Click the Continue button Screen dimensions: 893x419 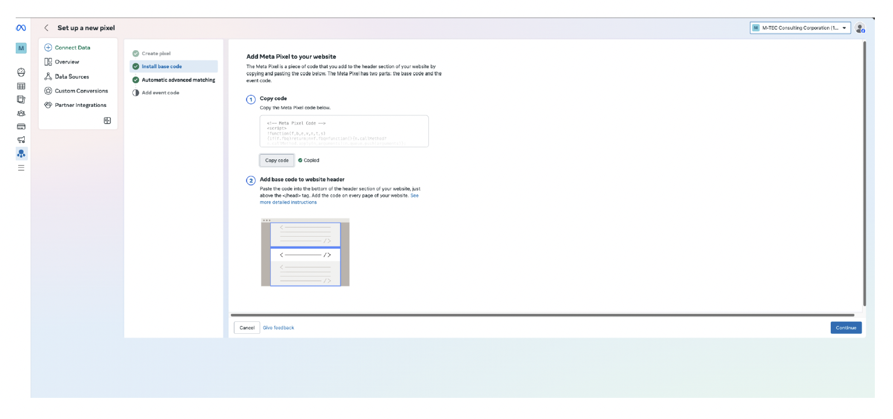click(x=846, y=327)
